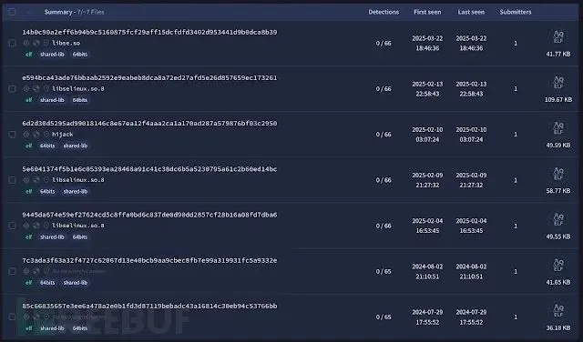The width and height of the screenshot is (583, 342).
Task: Open the shield icon before first libselinux.so.8
Action: (46, 89)
